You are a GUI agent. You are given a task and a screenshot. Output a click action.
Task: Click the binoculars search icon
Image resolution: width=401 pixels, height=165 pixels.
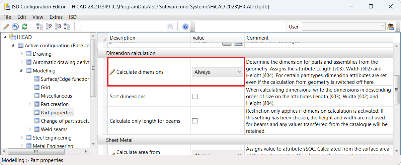coord(170,26)
